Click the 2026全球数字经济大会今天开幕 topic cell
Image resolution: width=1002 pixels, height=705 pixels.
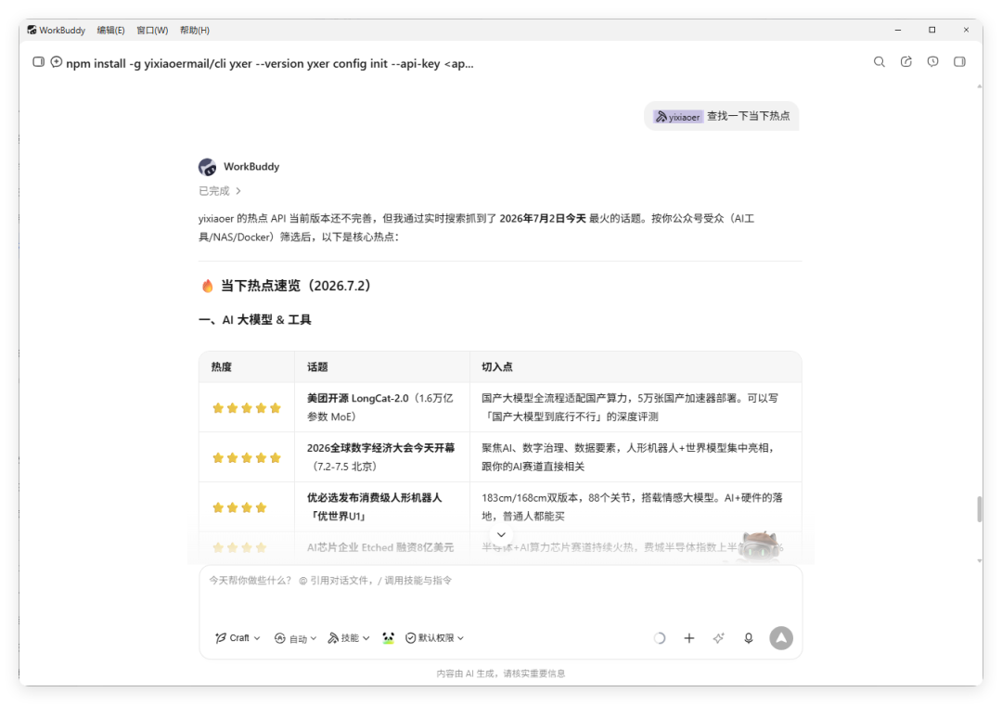pyautogui.click(x=381, y=457)
